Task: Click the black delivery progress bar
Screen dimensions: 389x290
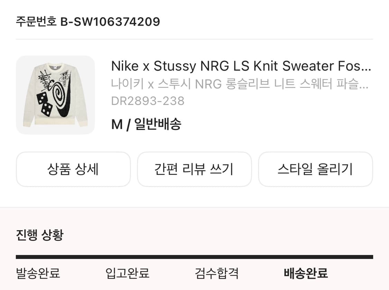Action: [x=194, y=257]
